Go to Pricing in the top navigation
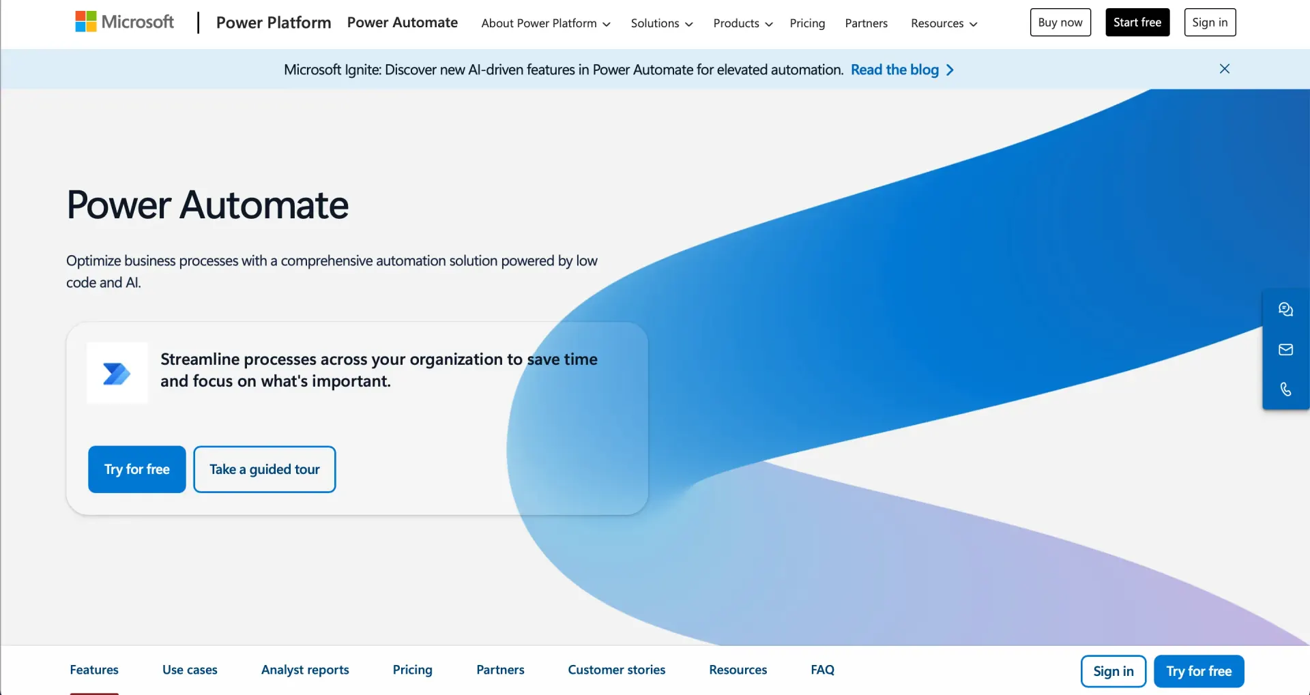This screenshot has height=695, width=1310. tap(807, 23)
